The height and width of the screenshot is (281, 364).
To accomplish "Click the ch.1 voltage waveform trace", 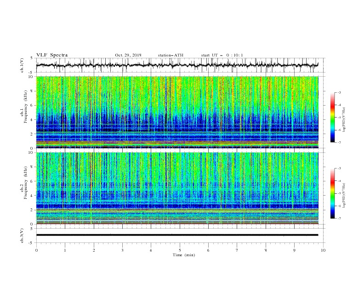I will click(x=177, y=65).
